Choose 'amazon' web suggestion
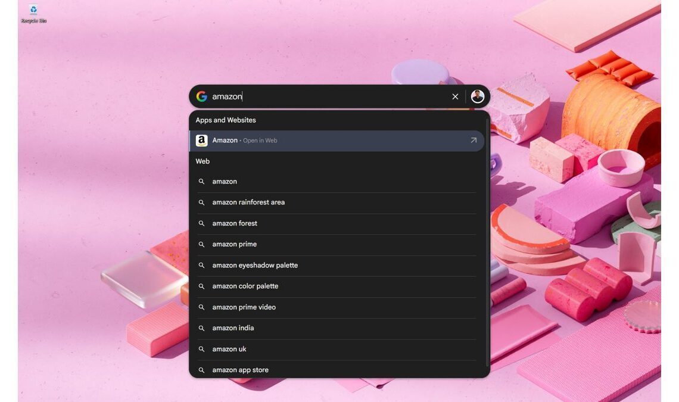 pyautogui.click(x=337, y=182)
